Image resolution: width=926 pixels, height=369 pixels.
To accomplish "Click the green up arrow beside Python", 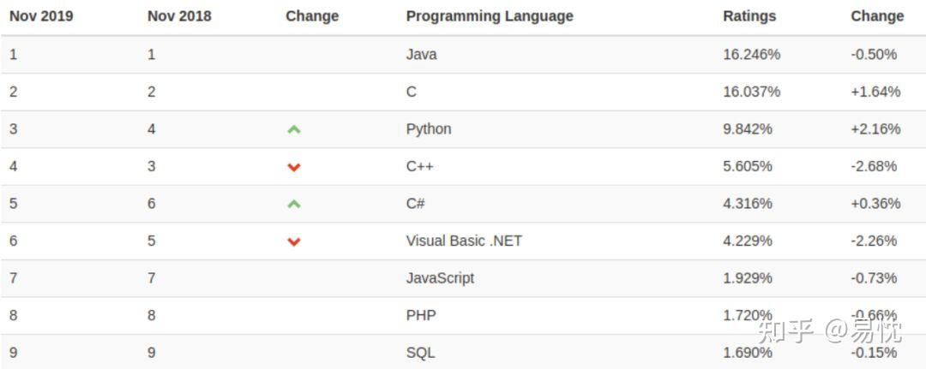I will (x=294, y=129).
